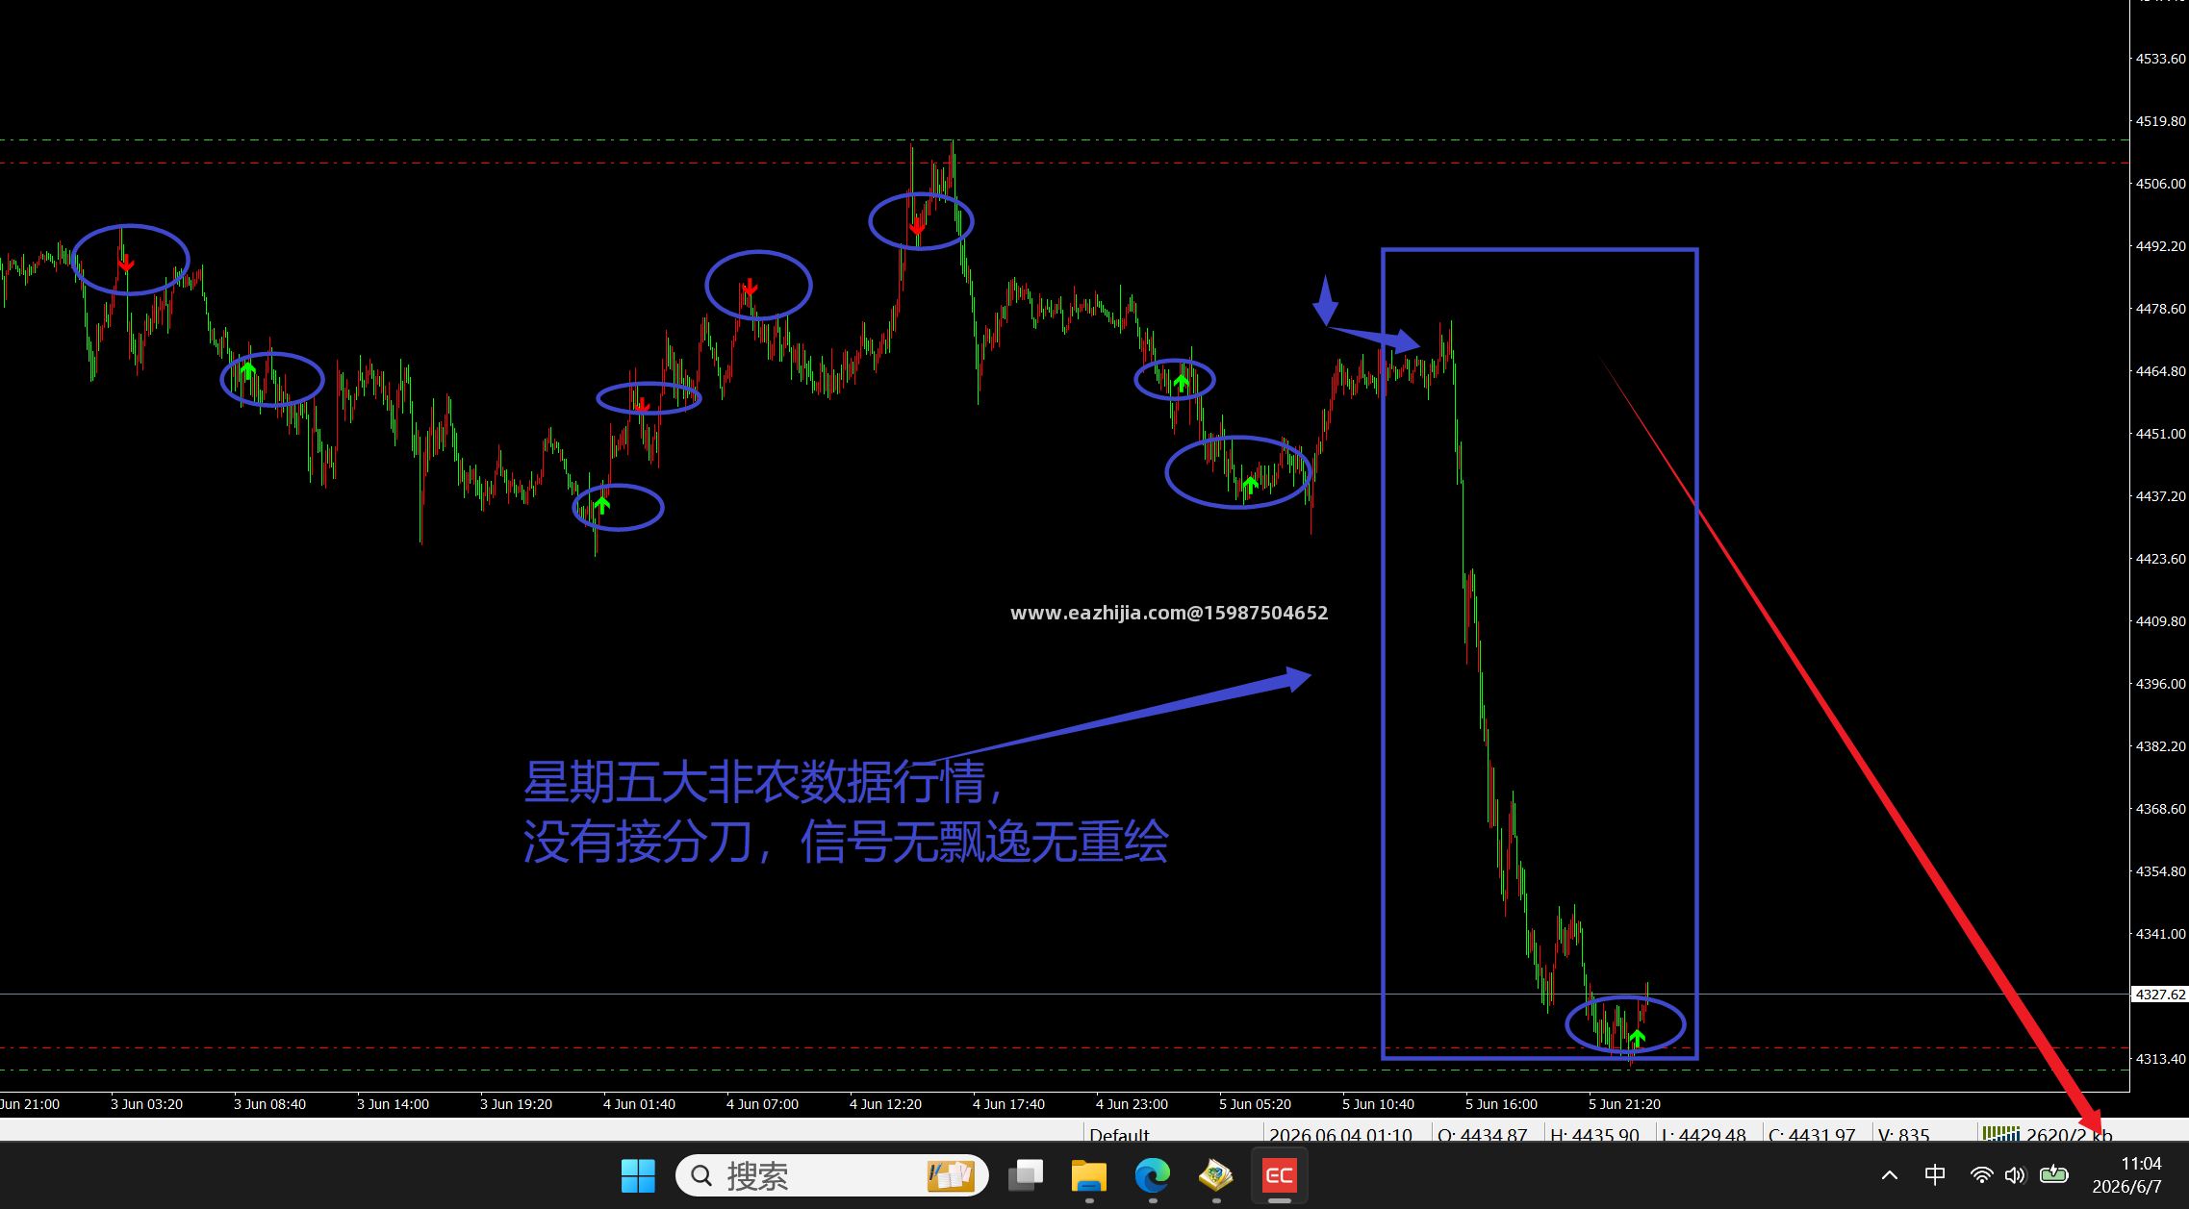Click the 4313.40 price scale label
This screenshot has height=1209, width=2189.
[x=2160, y=1059]
